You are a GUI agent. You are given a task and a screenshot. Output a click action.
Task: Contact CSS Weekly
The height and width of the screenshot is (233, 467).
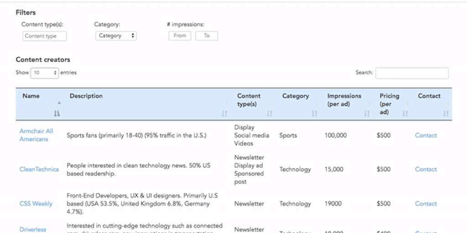click(x=426, y=204)
